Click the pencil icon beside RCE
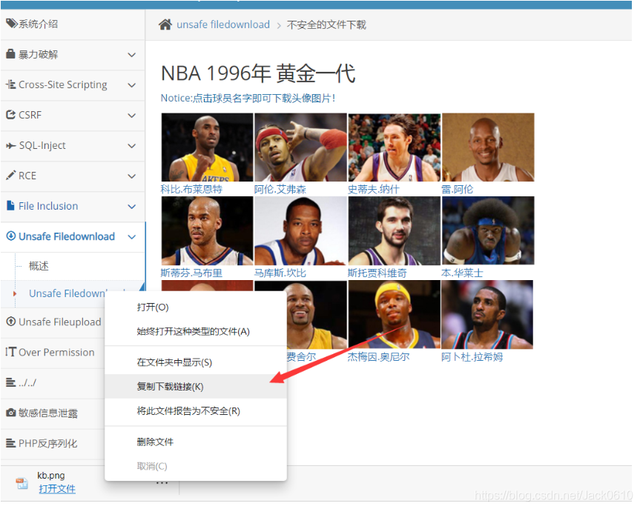This screenshot has height=509, width=640. [x=11, y=176]
